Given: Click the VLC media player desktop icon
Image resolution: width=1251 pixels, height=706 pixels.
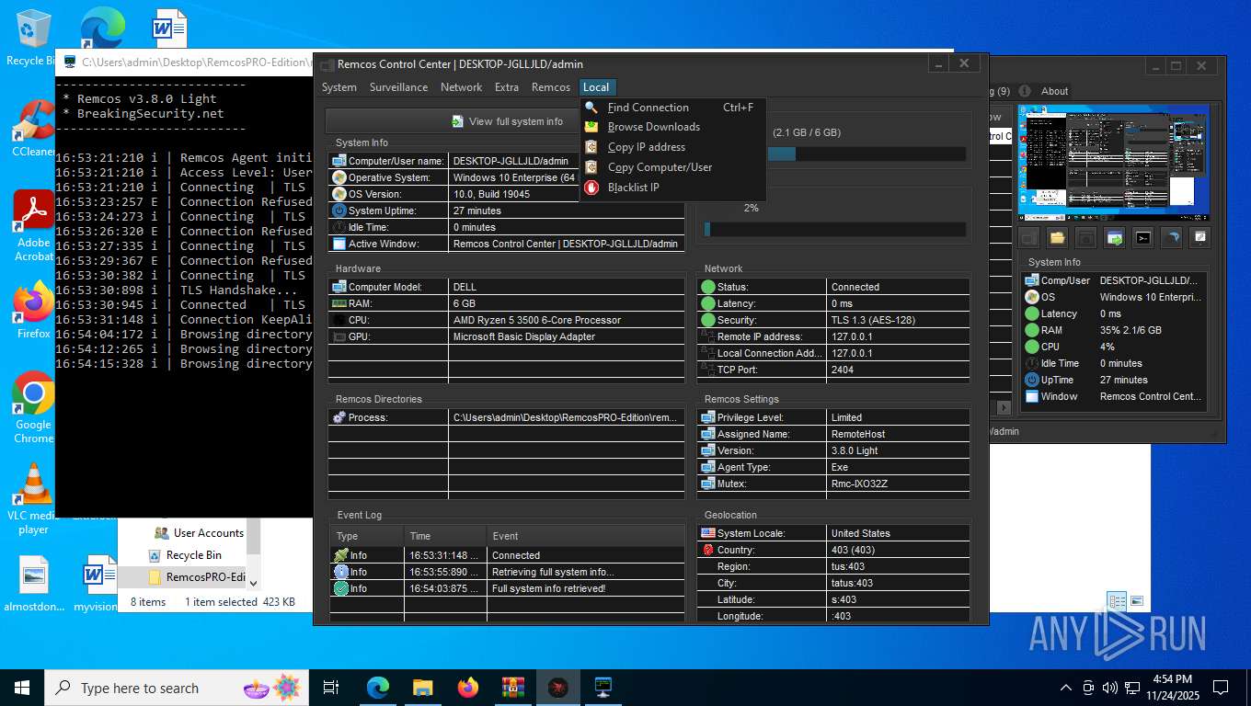Looking at the screenshot, I should click(x=34, y=497).
